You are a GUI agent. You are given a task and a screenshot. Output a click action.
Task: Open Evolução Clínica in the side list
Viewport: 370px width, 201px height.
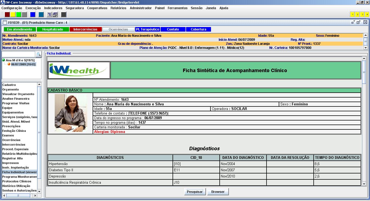coord(14,131)
